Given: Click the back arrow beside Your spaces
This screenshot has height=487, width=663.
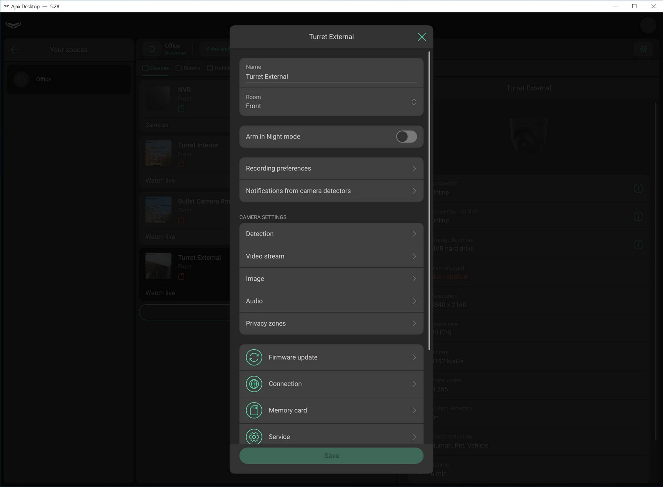Looking at the screenshot, I should point(15,50).
